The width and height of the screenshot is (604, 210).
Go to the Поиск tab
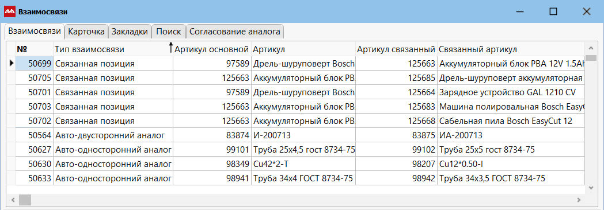coord(169,32)
